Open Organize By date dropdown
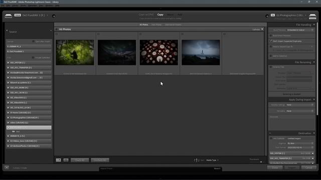321x180 pixels. [300, 143]
